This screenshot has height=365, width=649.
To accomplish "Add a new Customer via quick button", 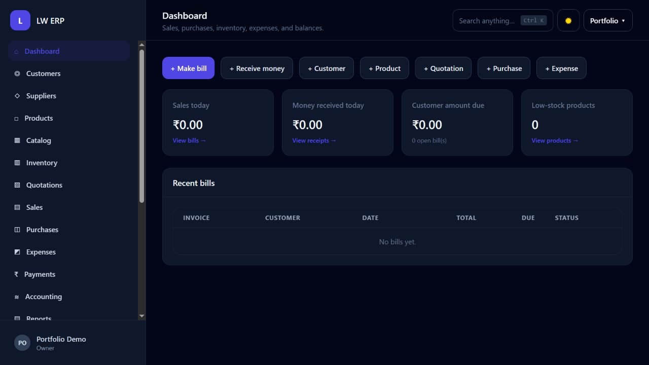I will (x=327, y=68).
